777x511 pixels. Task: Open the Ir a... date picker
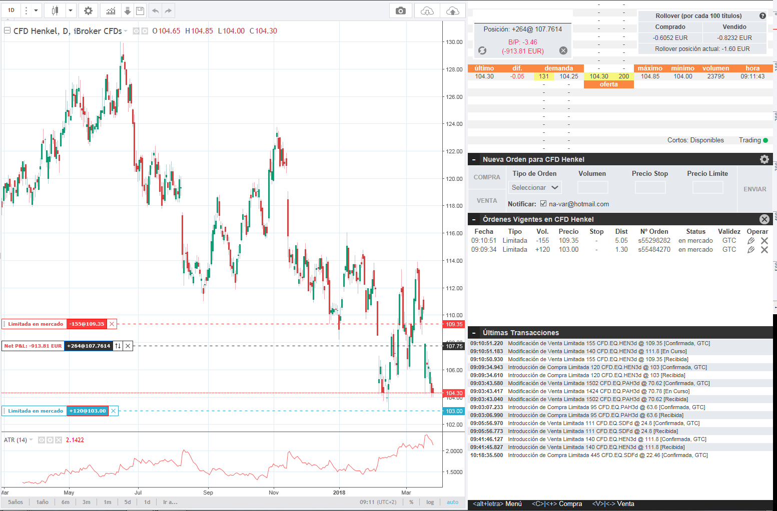pyautogui.click(x=170, y=502)
